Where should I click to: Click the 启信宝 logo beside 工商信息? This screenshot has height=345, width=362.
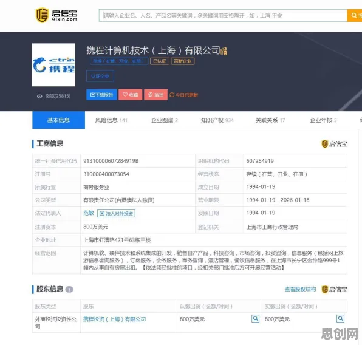[334, 144]
